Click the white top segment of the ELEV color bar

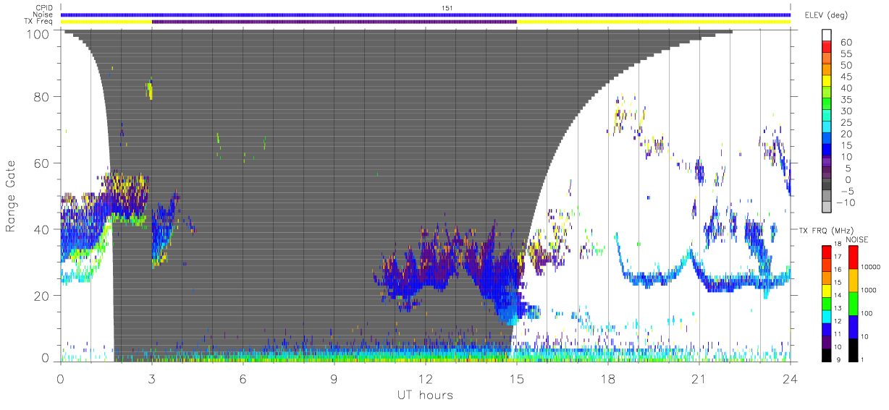coord(826,35)
